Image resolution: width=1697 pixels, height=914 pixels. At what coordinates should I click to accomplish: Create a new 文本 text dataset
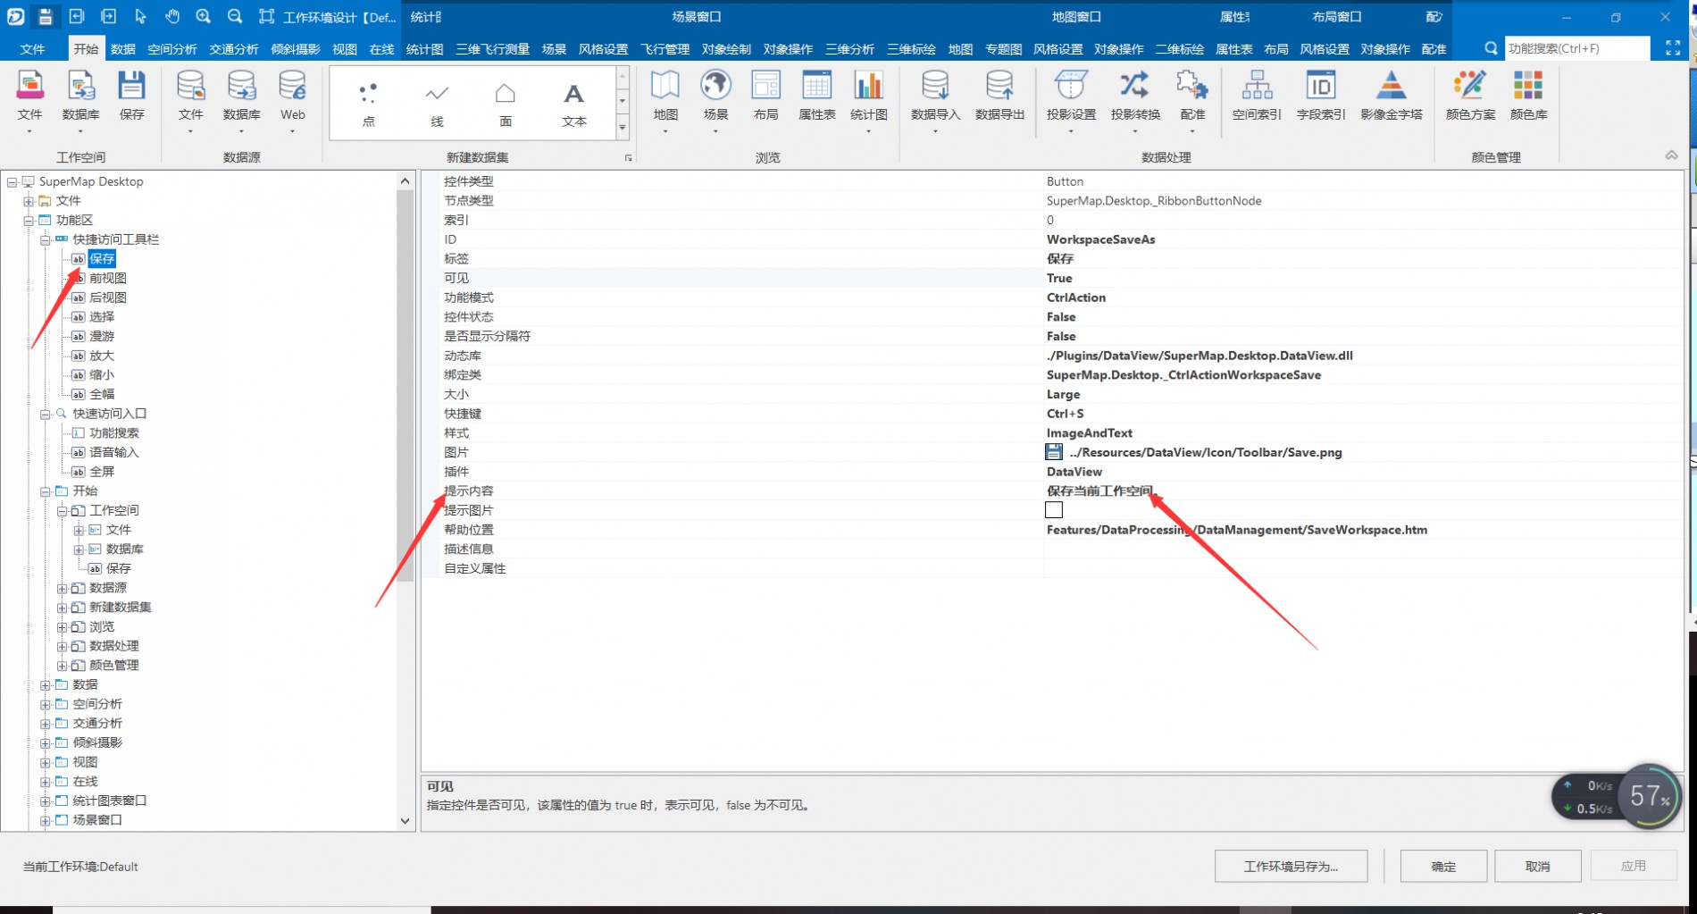coord(574,104)
